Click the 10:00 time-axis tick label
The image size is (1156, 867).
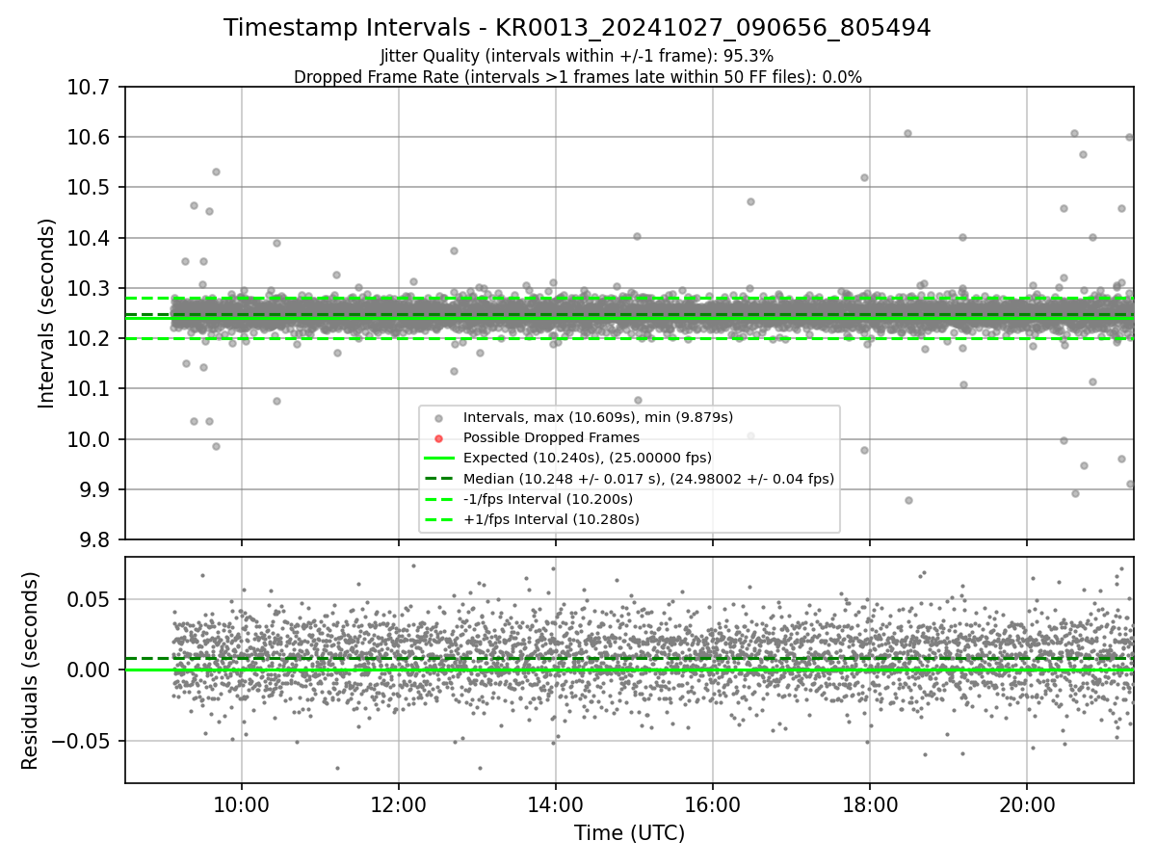point(241,804)
